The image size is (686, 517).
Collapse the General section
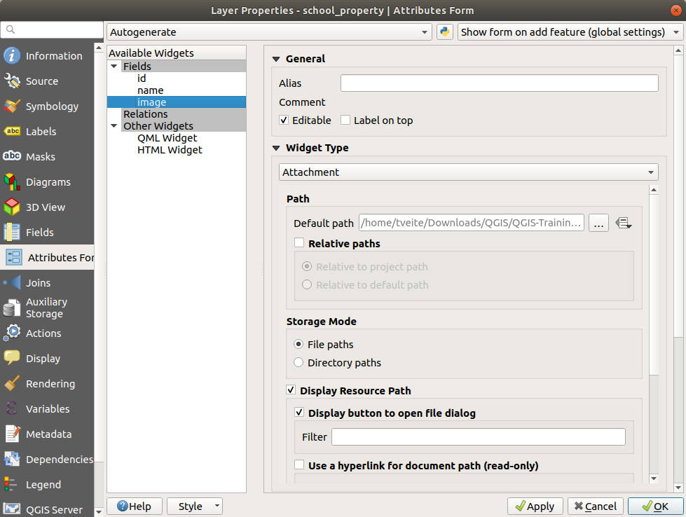[275, 60]
